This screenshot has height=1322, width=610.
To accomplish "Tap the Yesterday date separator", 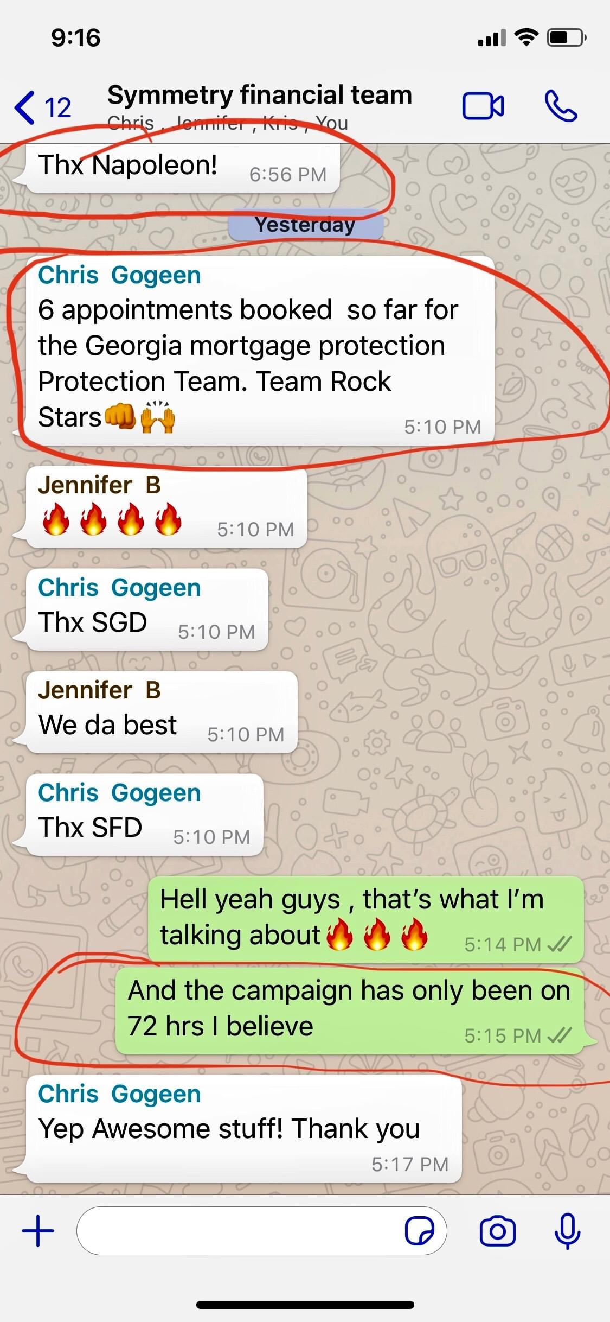I will click(x=305, y=224).
